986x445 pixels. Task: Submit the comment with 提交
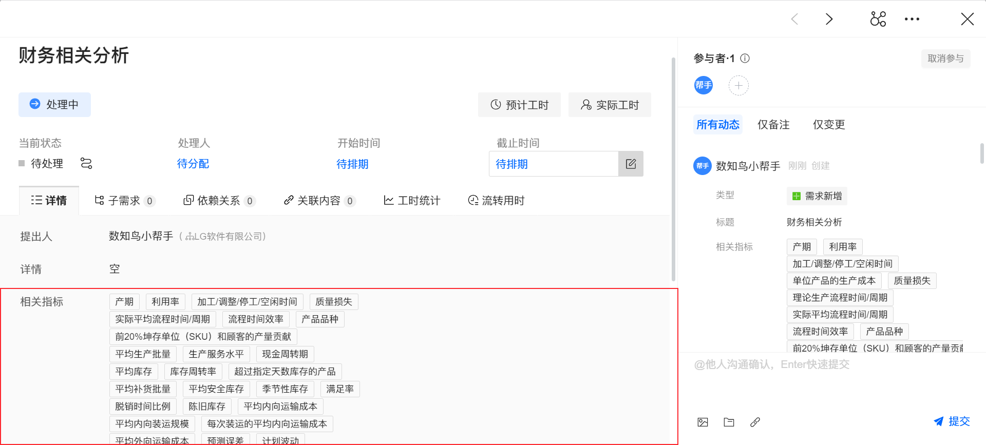coord(952,421)
